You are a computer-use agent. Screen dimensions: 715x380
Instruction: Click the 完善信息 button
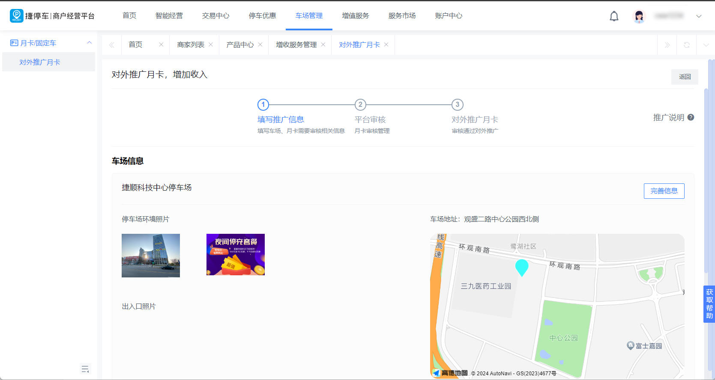point(664,191)
